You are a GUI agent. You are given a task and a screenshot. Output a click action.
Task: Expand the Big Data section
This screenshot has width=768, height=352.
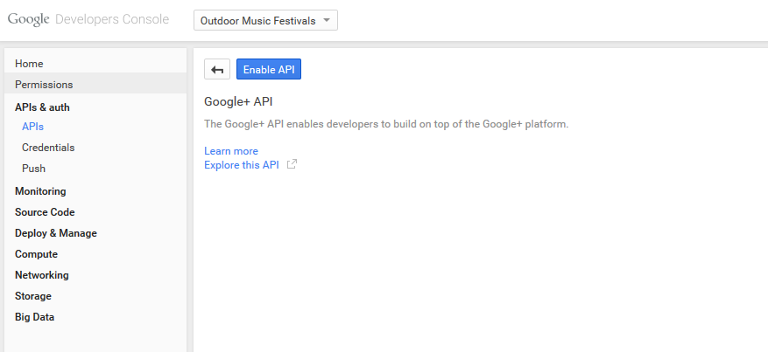coord(34,317)
